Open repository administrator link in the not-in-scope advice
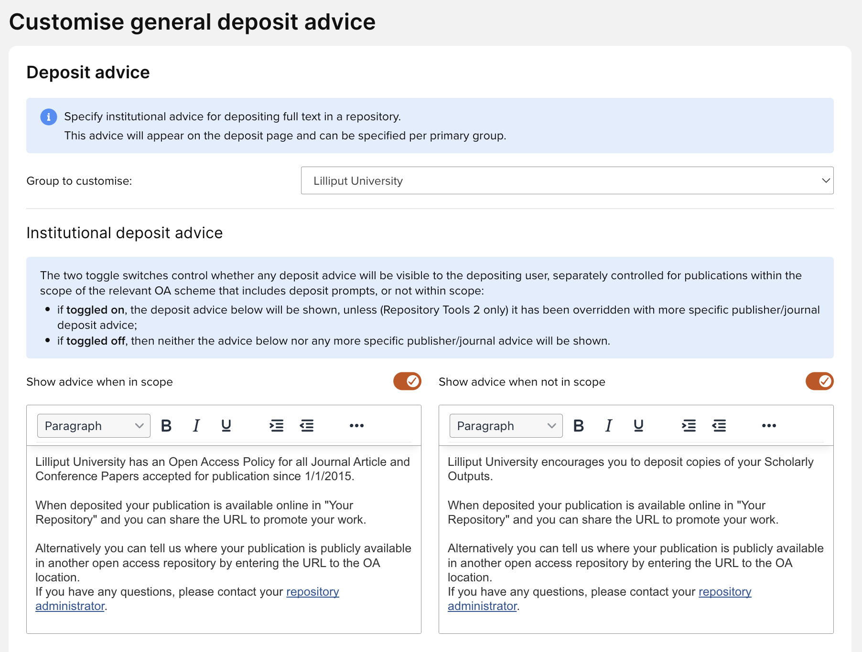862x652 pixels. pyautogui.click(x=725, y=592)
